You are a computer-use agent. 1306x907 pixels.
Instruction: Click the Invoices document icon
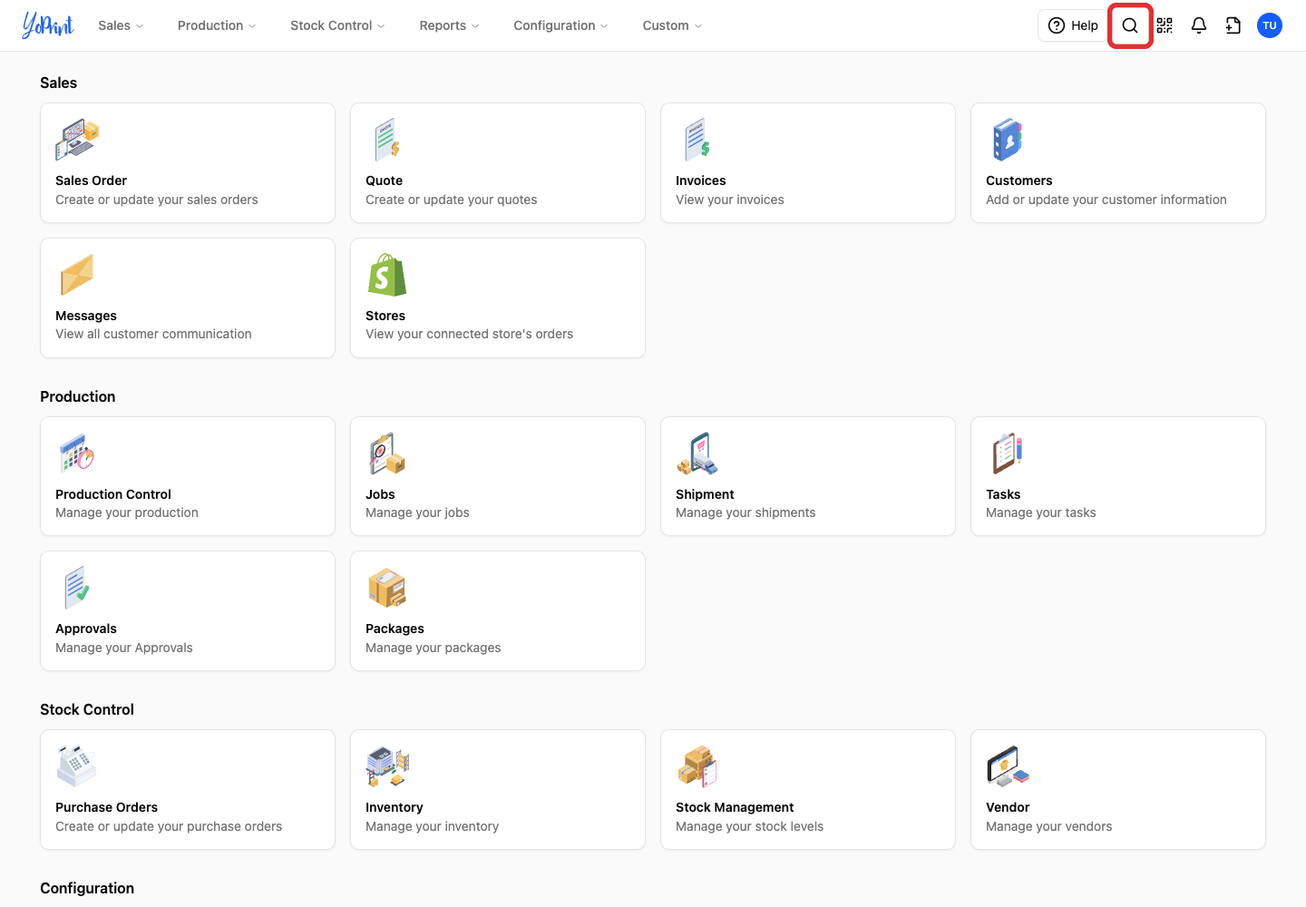click(697, 140)
